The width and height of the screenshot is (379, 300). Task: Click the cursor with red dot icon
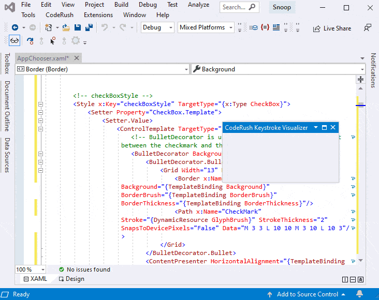coord(53,40)
